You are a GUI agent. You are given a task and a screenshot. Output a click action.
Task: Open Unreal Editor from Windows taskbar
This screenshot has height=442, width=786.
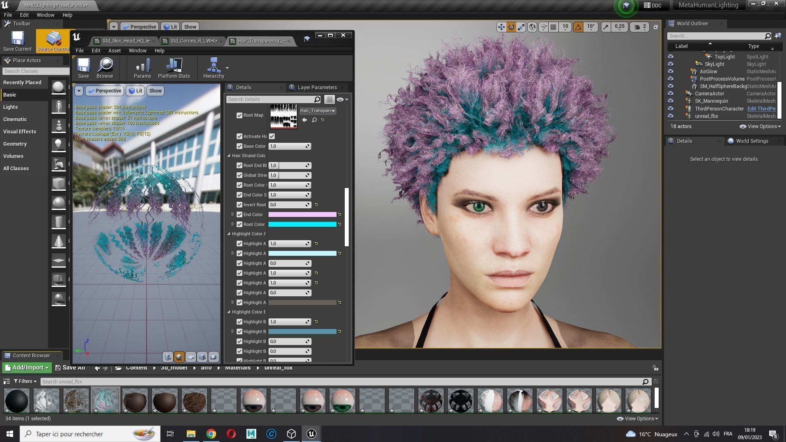[x=311, y=434]
